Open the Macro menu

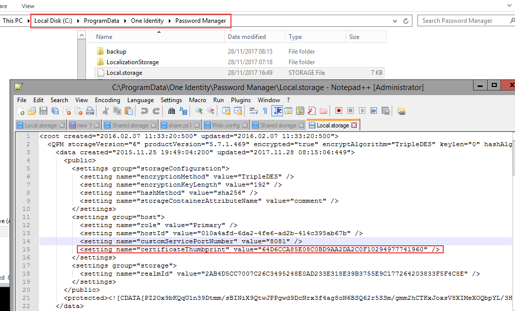tap(198, 100)
